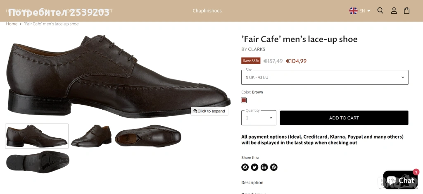Expand the Size dropdown
This screenshot has height=194, width=423.
pyautogui.click(x=325, y=77)
